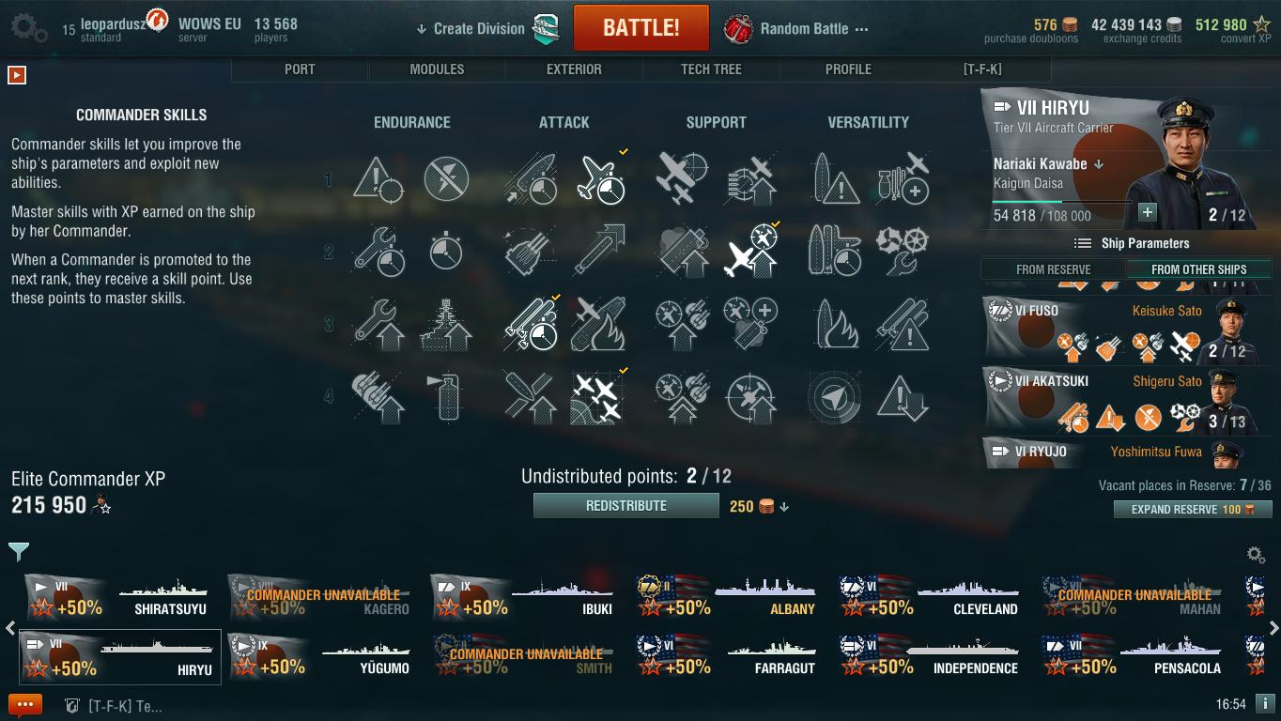Click the EXPAND RESERVE button
Viewport: 1281px width, 721px height.
click(1193, 509)
